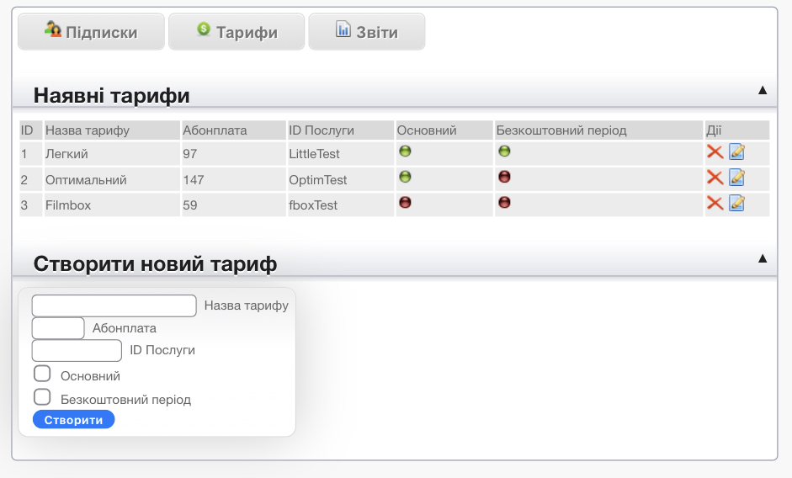The height and width of the screenshot is (478, 792).
Task: Click into the Абонплата field
Action: point(58,328)
